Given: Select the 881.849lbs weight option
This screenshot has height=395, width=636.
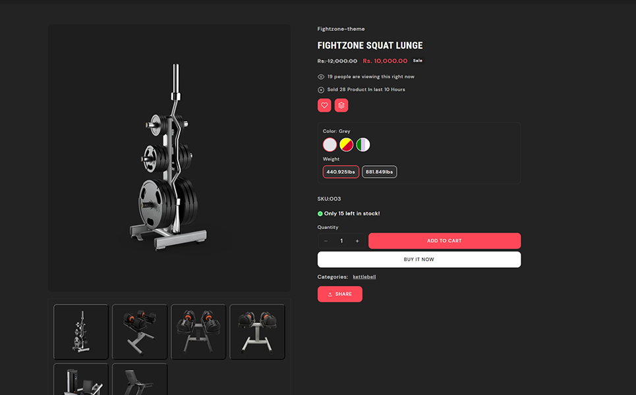Looking at the screenshot, I should point(379,172).
